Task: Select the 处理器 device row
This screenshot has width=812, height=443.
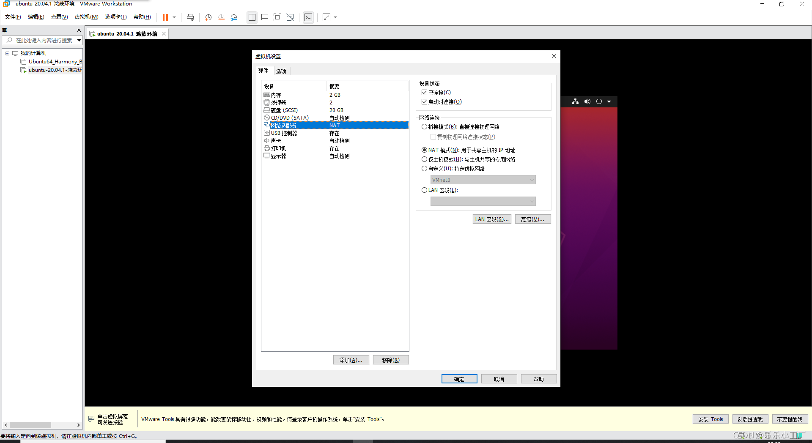Action: 335,103
